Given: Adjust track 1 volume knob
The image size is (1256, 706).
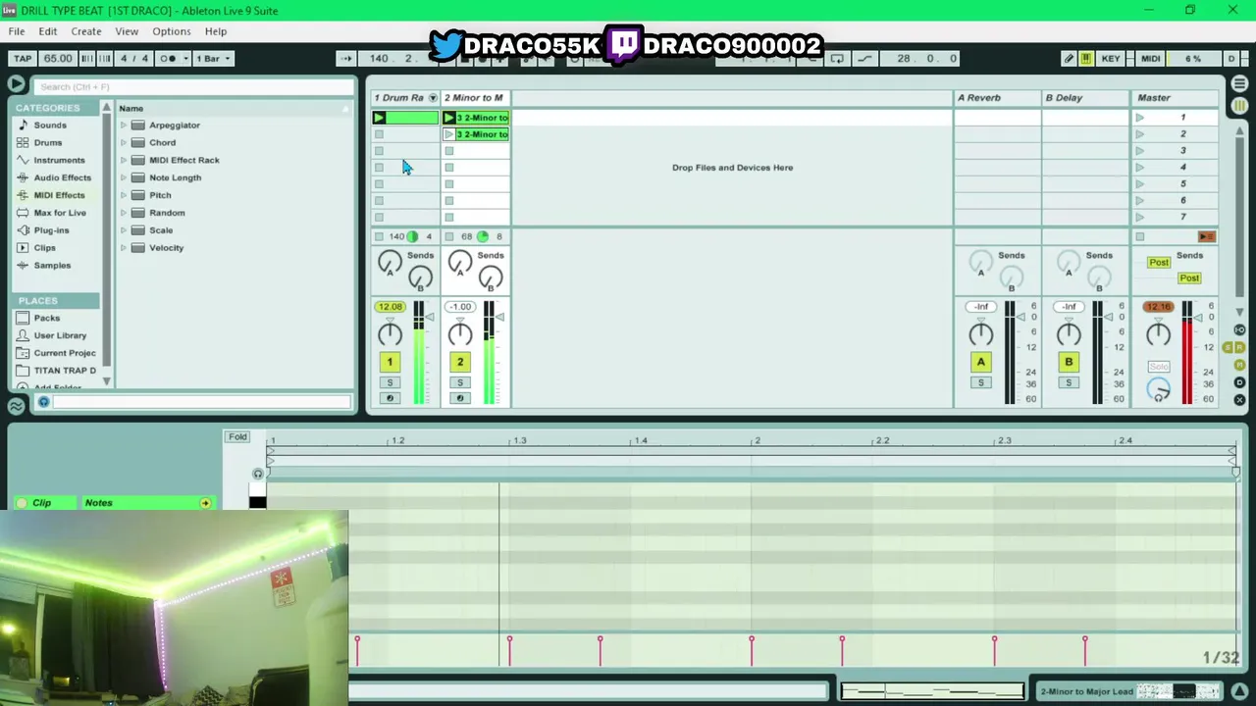Looking at the screenshot, I should (x=390, y=334).
